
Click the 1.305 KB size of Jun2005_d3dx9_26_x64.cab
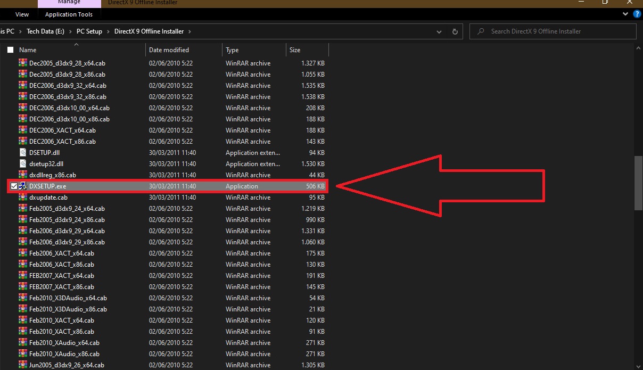click(x=312, y=365)
